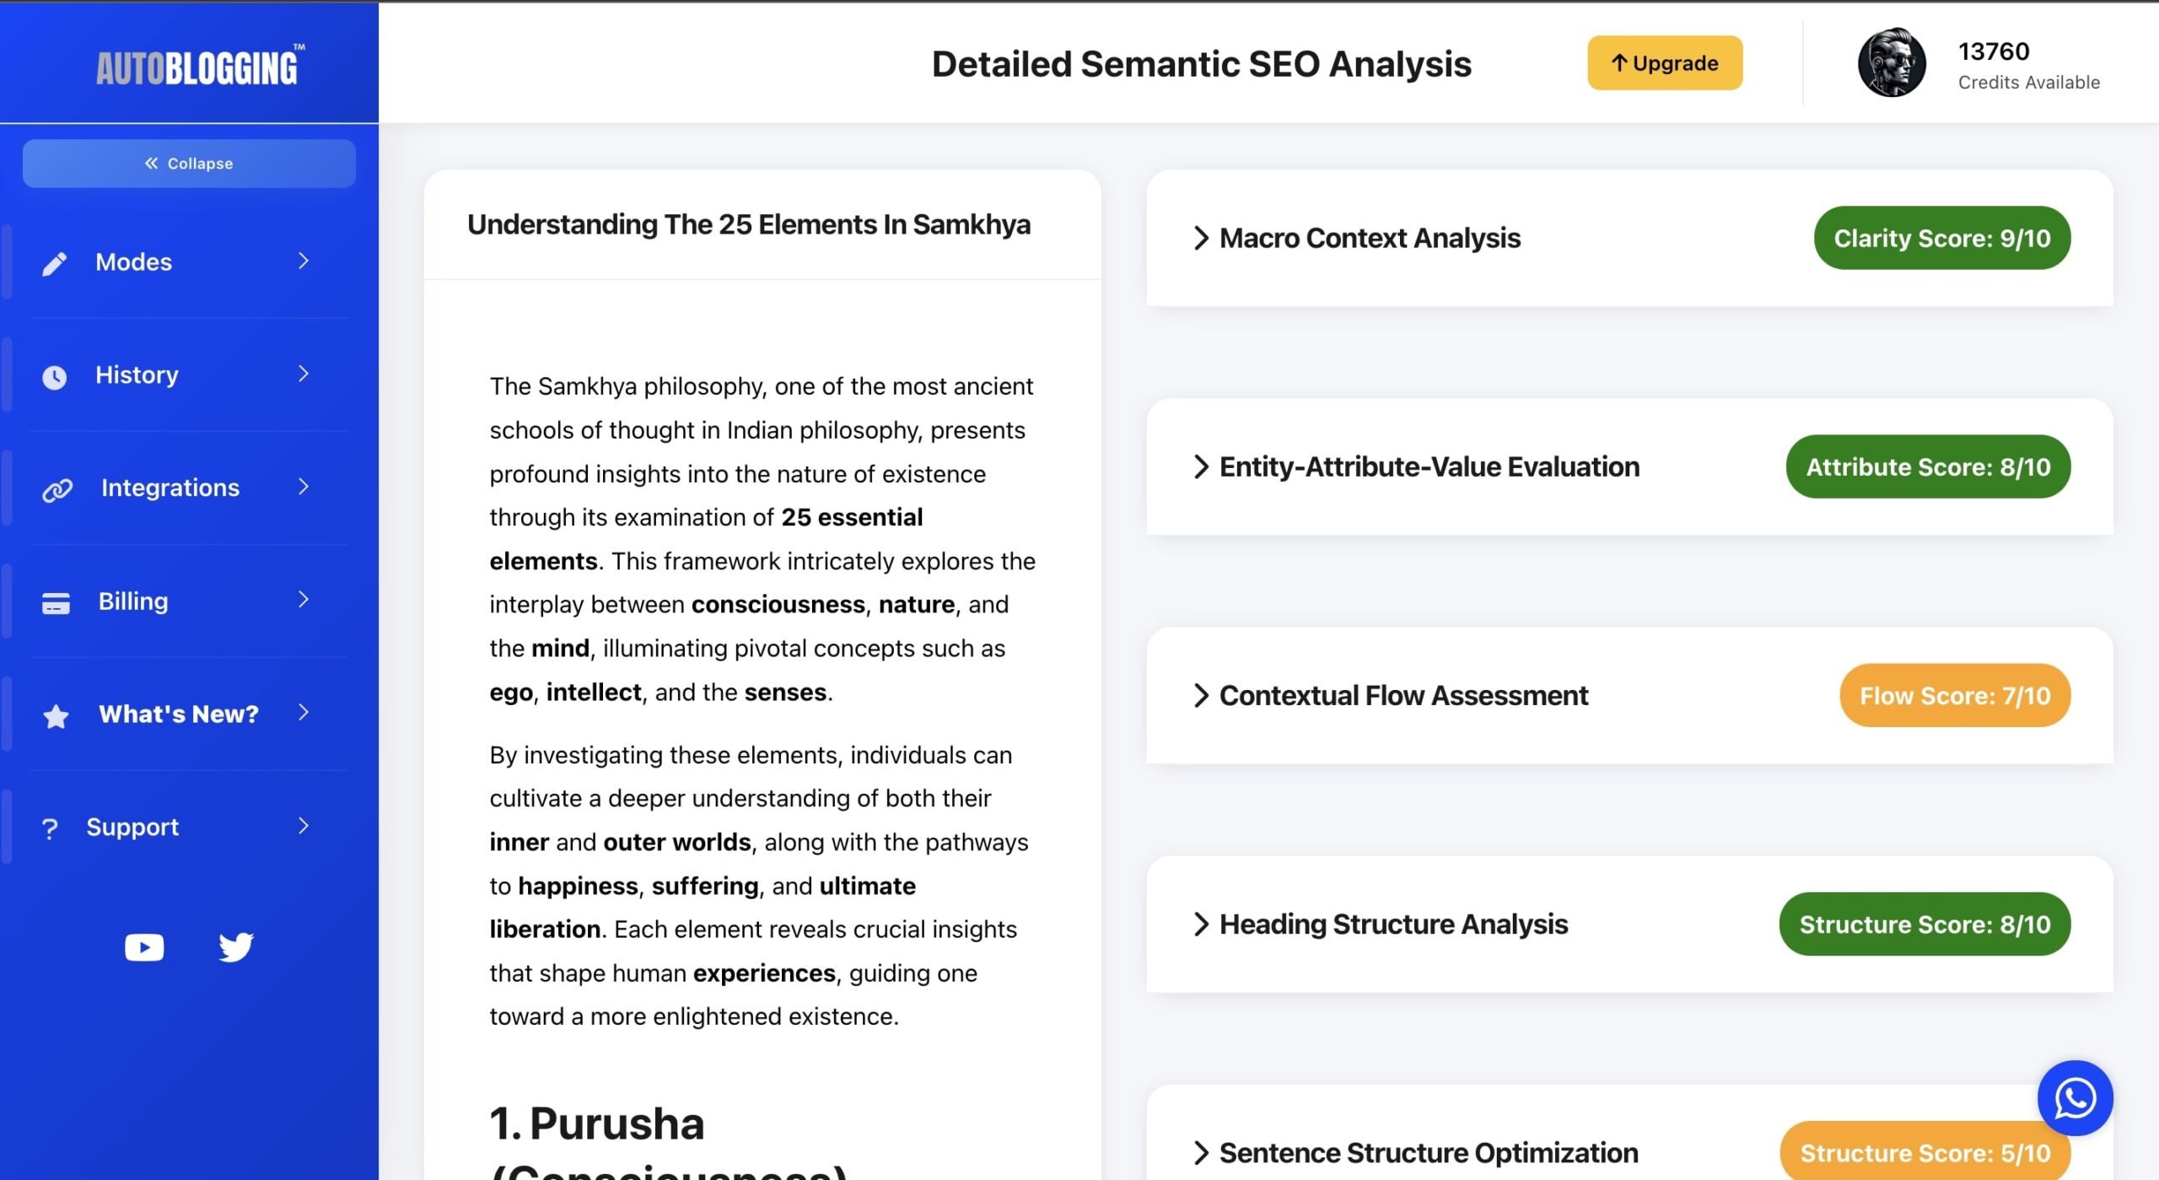Expand Heading Structure Analysis section
2159x1180 pixels.
coord(1392,924)
